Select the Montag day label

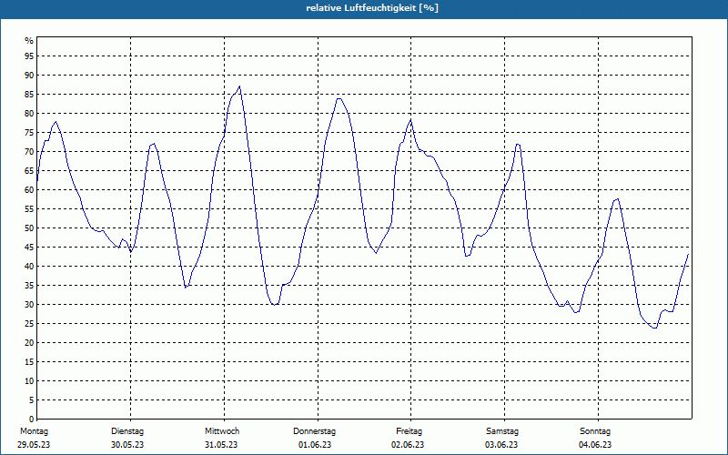pyautogui.click(x=34, y=431)
